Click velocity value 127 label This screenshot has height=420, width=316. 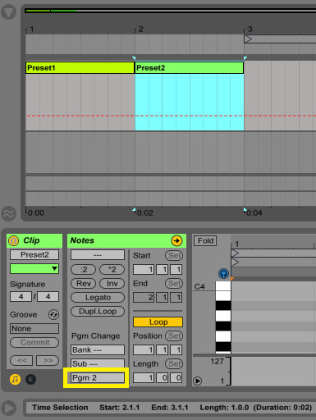[x=218, y=361]
